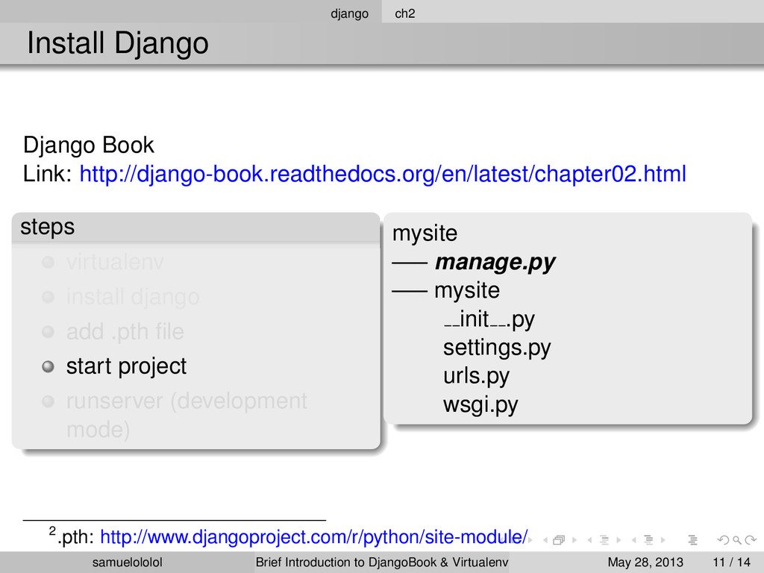The height and width of the screenshot is (573, 764).
Task: Click the nested mysite subfolder entry
Action: 467,291
